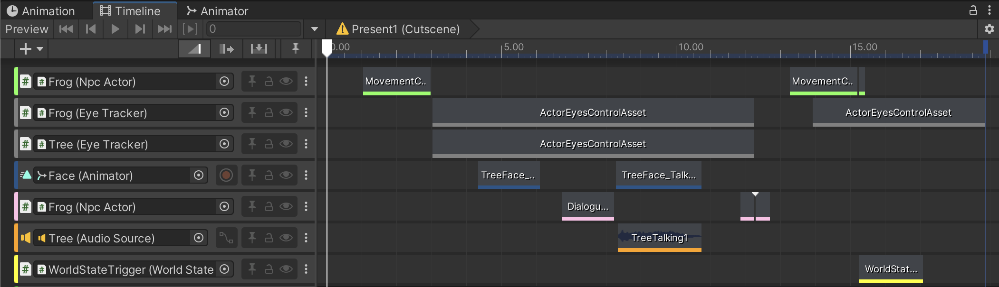This screenshot has height=287, width=999.
Task: Click the Tree (Audio Source) speaker icon
Action: pyautogui.click(x=26, y=238)
